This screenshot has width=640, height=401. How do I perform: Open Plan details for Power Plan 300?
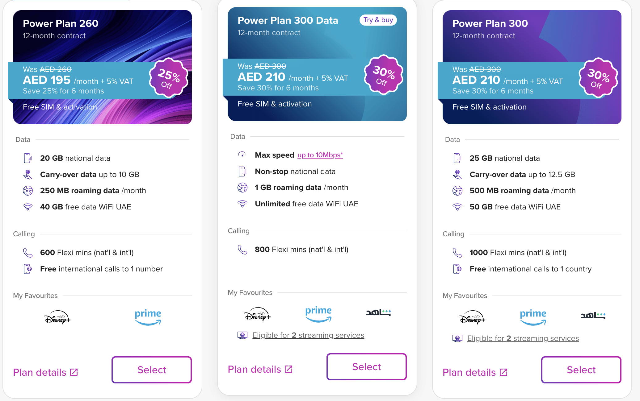click(475, 372)
